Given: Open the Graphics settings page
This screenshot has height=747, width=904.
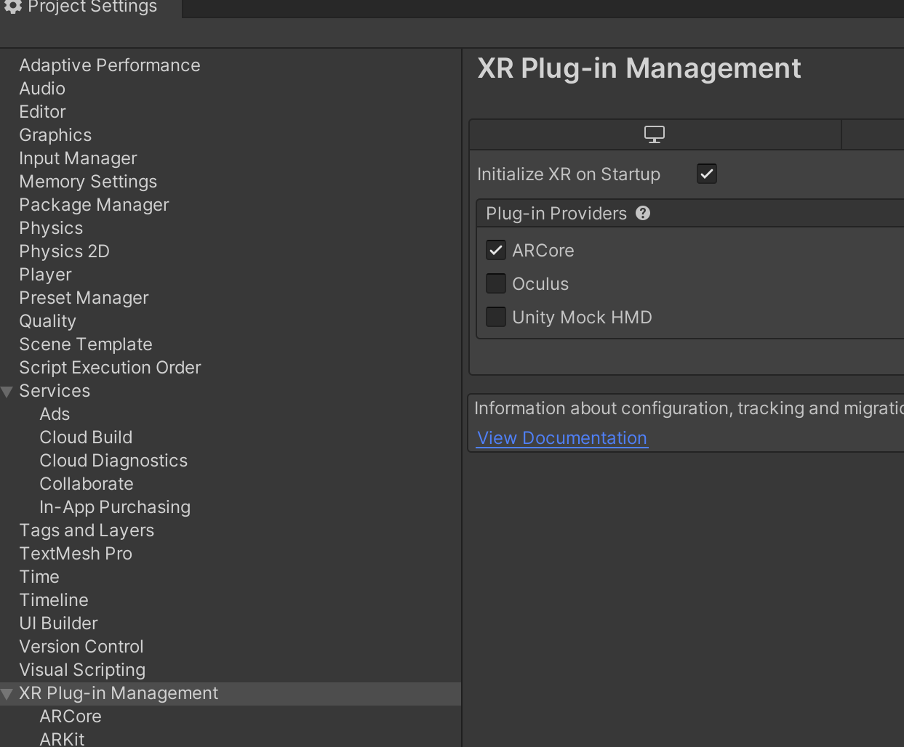Looking at the screenshot, I should (55, 135).
